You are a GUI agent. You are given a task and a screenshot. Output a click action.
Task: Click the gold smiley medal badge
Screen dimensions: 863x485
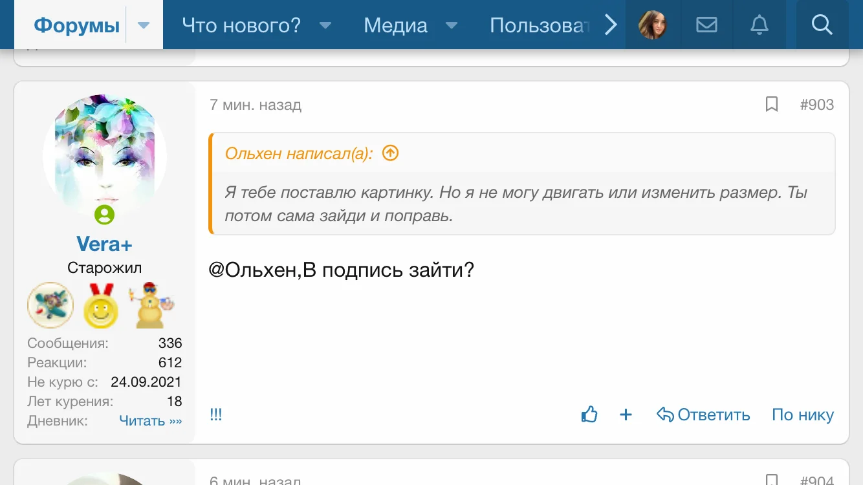click(x=101, y=306)
